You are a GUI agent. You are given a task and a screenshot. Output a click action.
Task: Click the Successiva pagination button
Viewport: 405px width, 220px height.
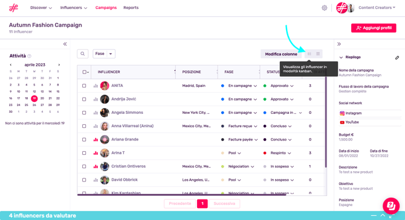point(224,204)
